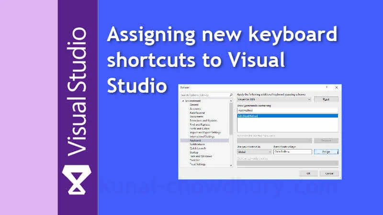Screen dimensions: 383x215
Task: Select AutoRecover in the options tree
Action: click(x=197, y=113)
